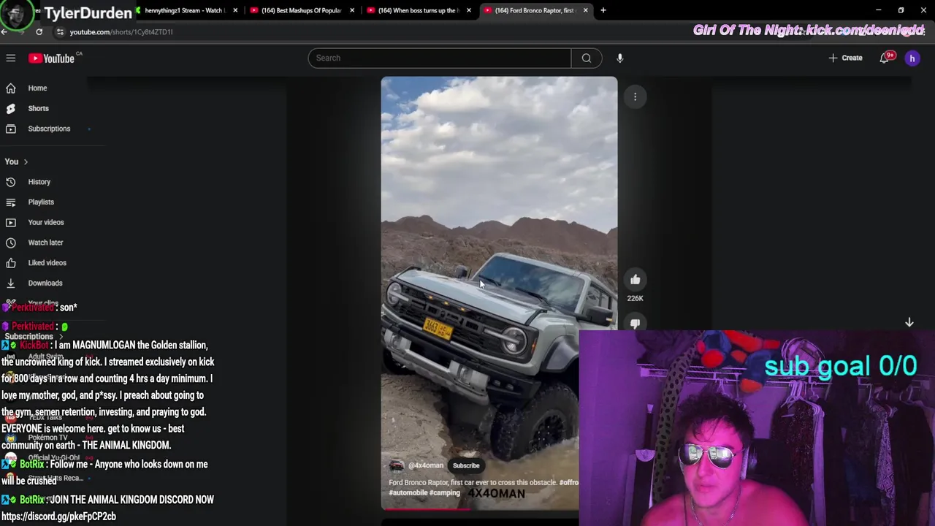935x526 pixels.
Task: Click the Shorts label in the sidebar
Action: tap(39, 108)
